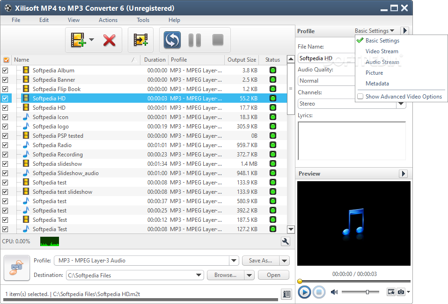Click the file list vertical scrollbar thumb
Screen dimensions: 448x304
point(291,89)
